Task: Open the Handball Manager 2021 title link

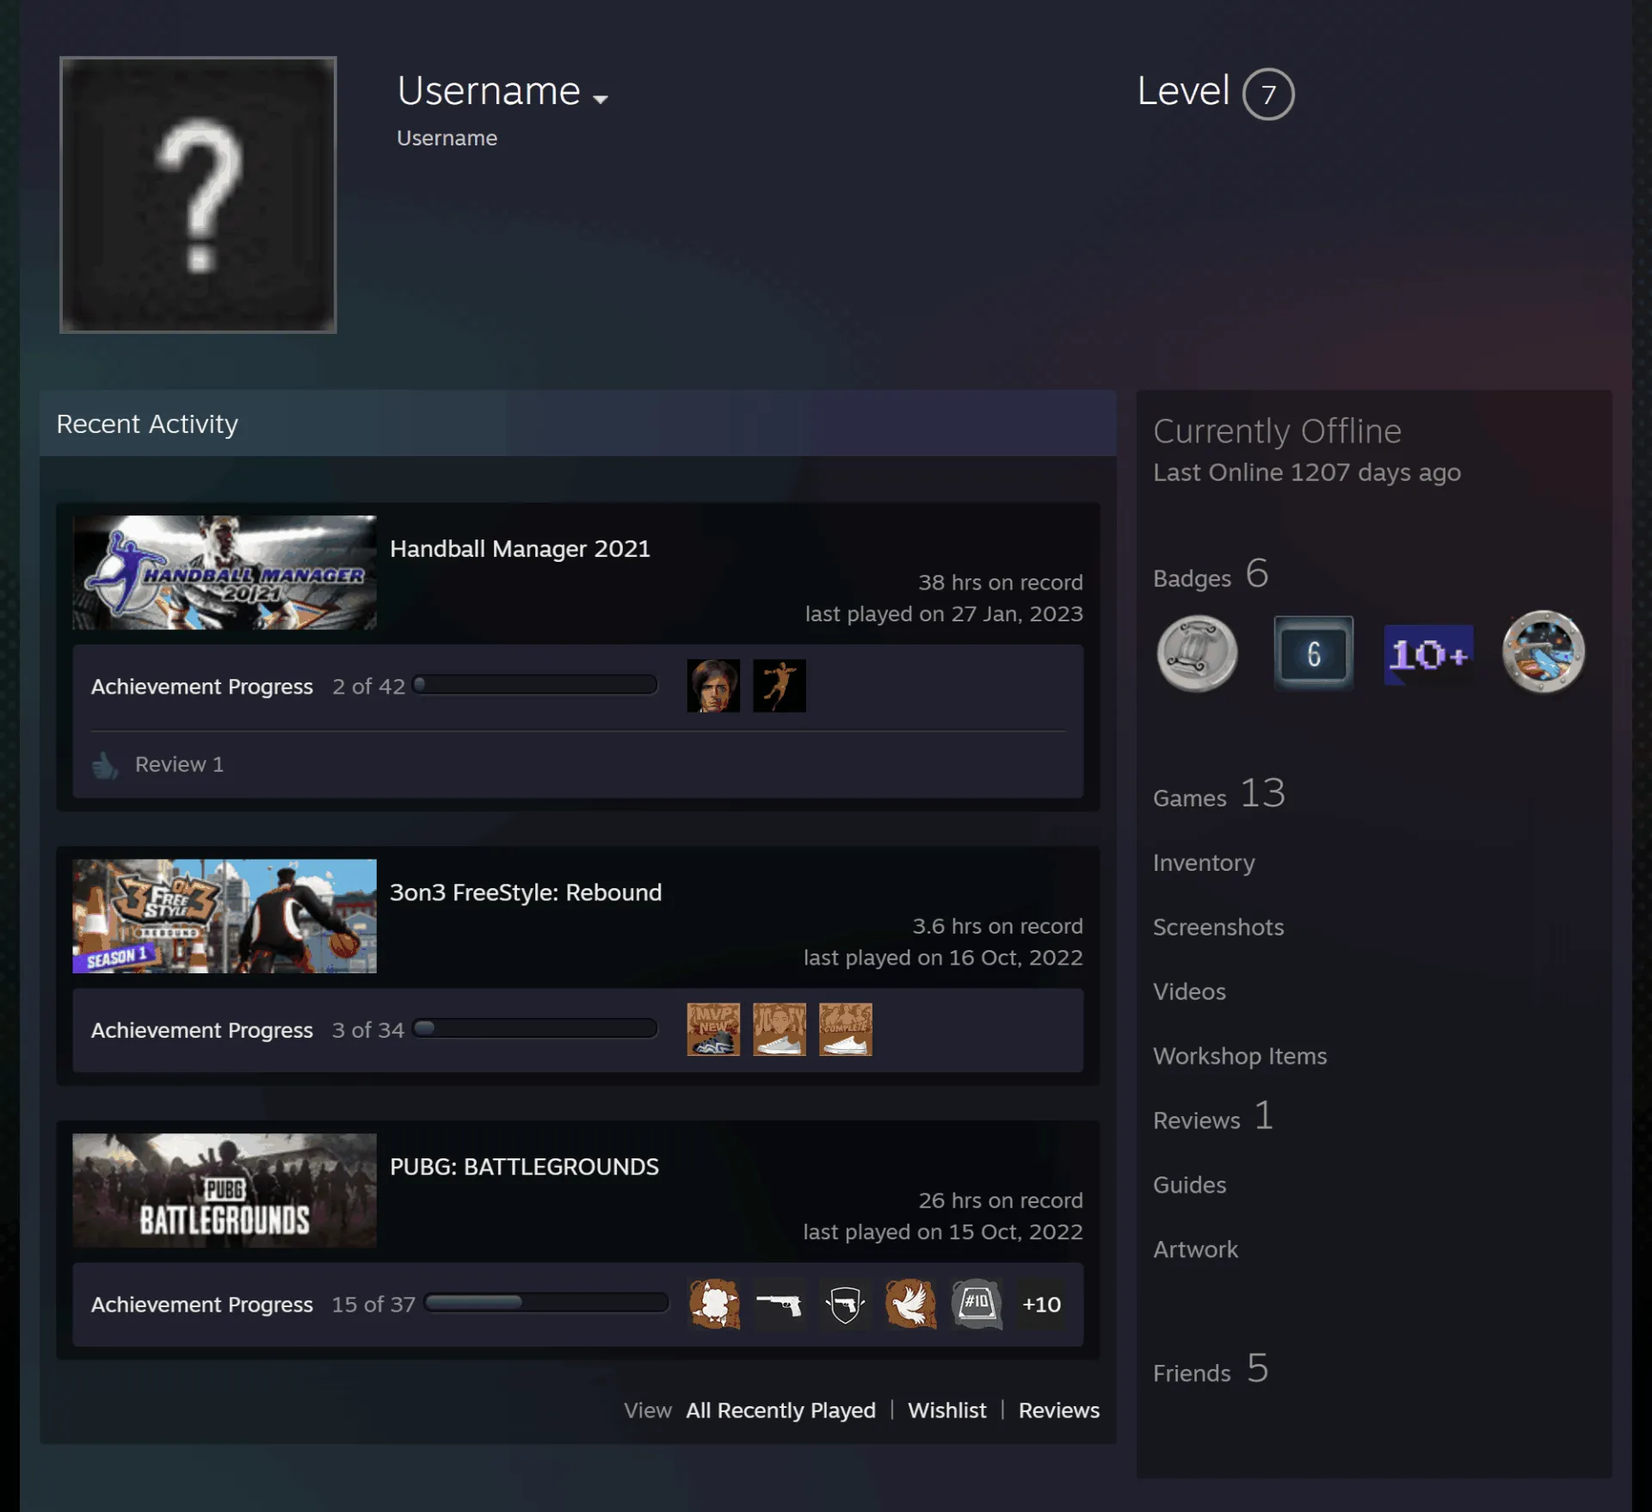Action: (x=520, y=549)
